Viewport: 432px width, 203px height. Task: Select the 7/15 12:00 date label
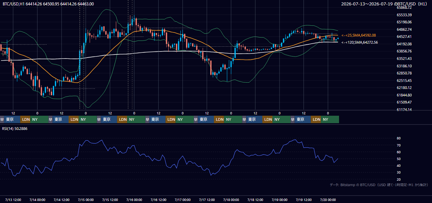click(110, 200)
